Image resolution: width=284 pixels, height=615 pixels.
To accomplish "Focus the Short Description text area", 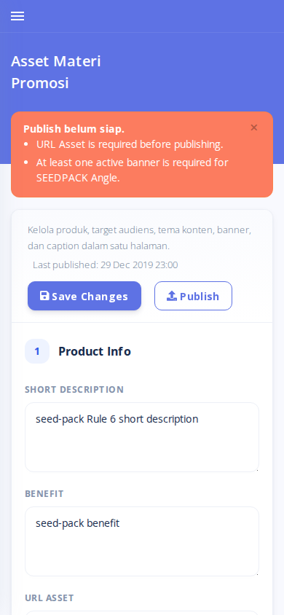I will (x=142, y=437).
